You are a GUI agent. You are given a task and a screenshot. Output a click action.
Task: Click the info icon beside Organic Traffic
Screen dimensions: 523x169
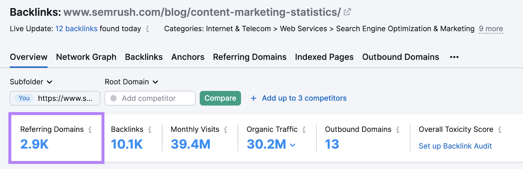click(x=304, y=130)
